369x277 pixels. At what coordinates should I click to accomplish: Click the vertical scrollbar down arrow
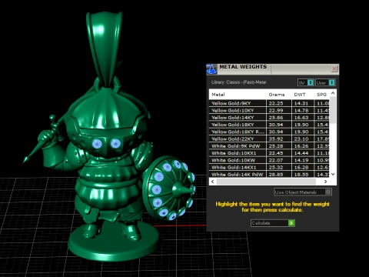(333, 174)
